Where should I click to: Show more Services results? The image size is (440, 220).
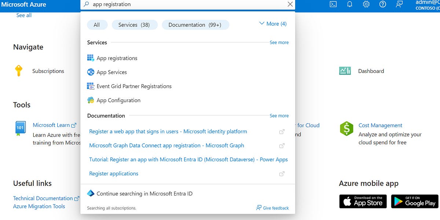(x=279, y=43)
